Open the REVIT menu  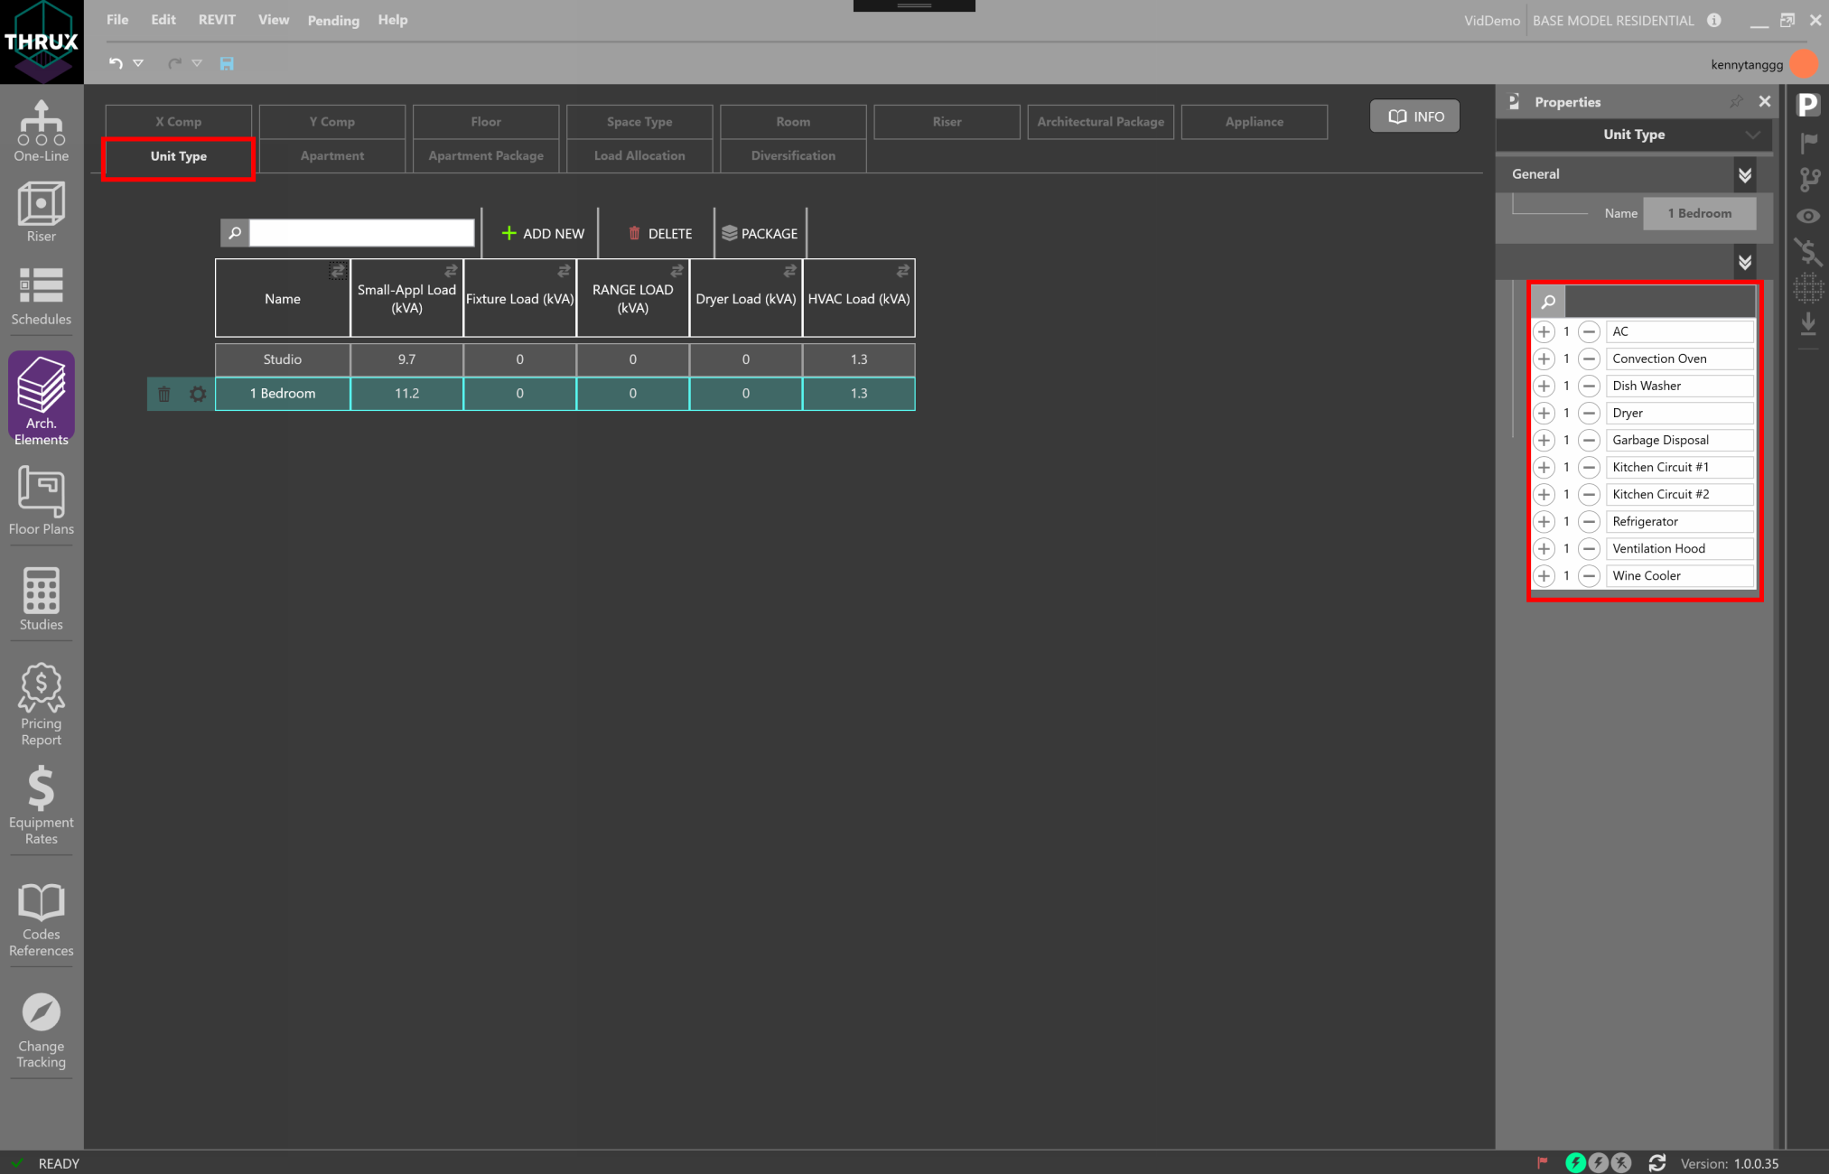tap(217, 20)
